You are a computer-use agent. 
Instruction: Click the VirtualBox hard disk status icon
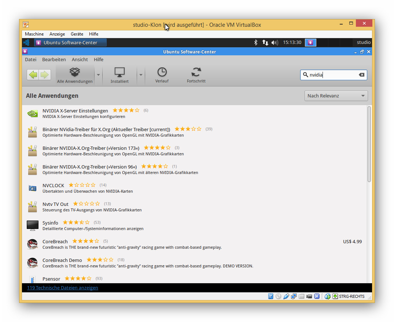[x=270, y=296]
